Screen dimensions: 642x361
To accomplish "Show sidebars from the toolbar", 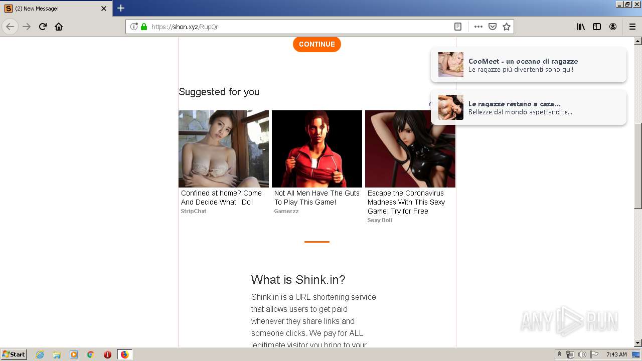I will pos(597,27).
